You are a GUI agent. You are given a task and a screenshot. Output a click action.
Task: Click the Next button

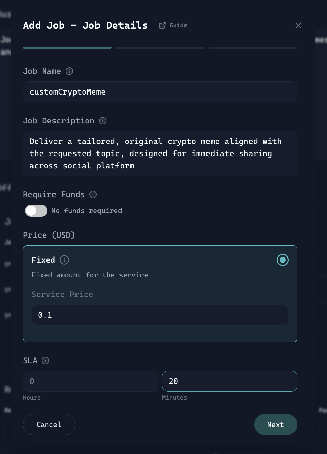click(x=276, y=425)
